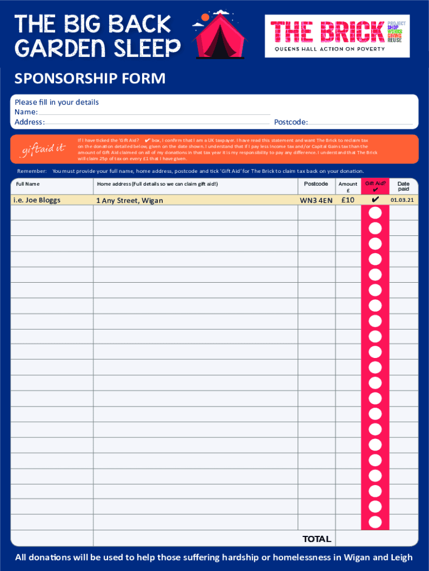Click the Postcode line in the details box
This screenshot has height=571, width=429.
coord(360,122)
